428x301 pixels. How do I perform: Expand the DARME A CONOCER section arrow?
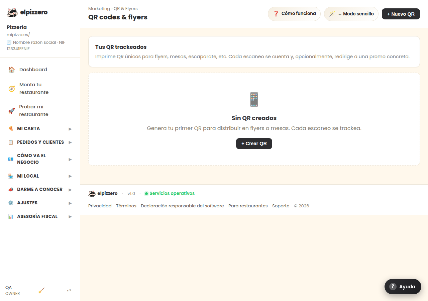[x=70, y=190]
